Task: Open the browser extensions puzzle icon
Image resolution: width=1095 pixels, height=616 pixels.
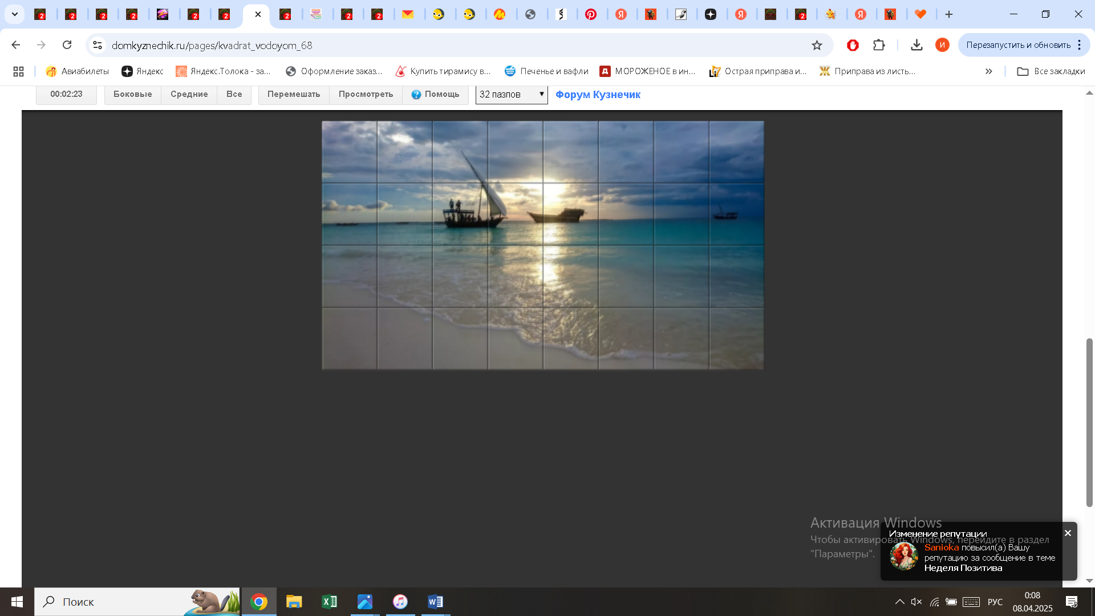Action: (879, 45)
